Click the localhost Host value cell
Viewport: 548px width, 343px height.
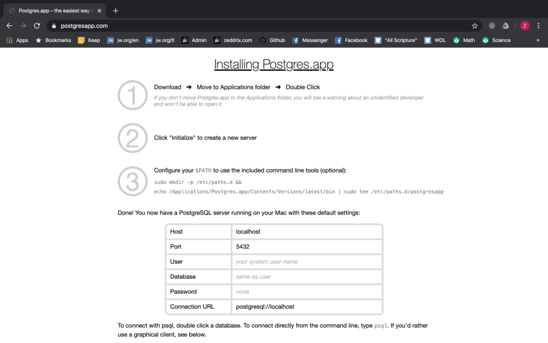pos(307,232)
